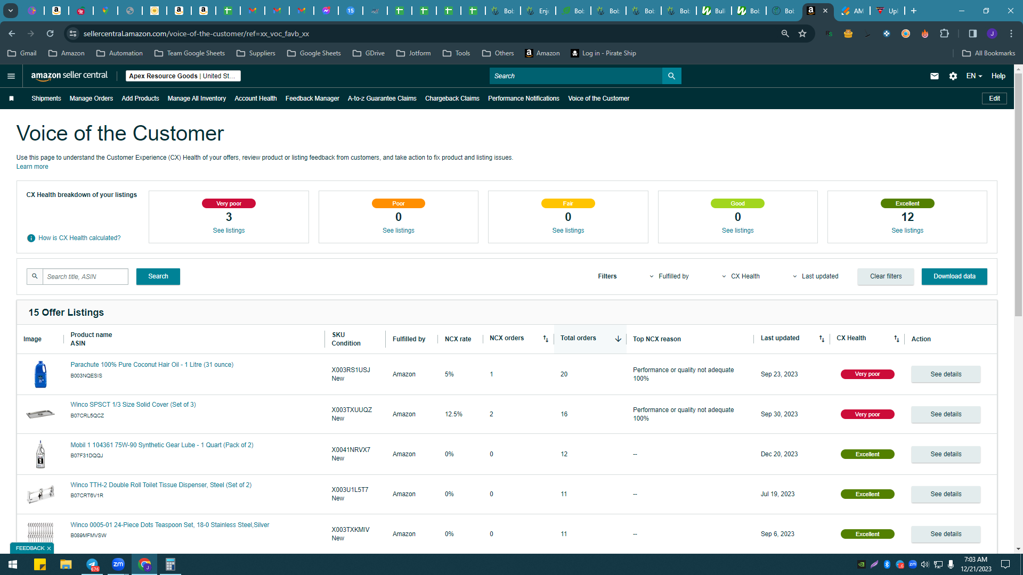This screenshot has height=575, width=1023.
Task: Open Zoom from the taskbar
Action: [118, 564]
